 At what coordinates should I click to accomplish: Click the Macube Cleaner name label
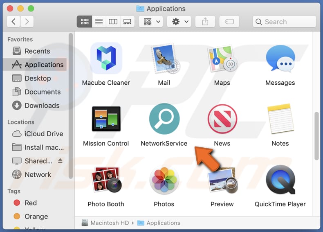coord(106,83)
